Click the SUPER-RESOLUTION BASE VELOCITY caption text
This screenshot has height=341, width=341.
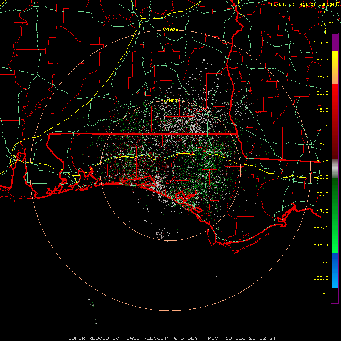pos(119,338)
